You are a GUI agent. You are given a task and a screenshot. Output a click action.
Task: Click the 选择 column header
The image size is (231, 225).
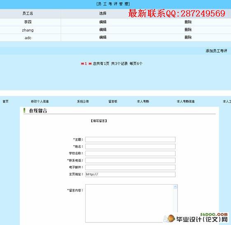coord(103,14)
